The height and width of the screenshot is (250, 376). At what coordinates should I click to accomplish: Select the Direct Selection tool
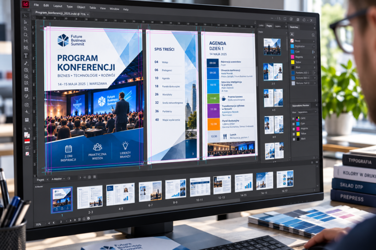25,22
